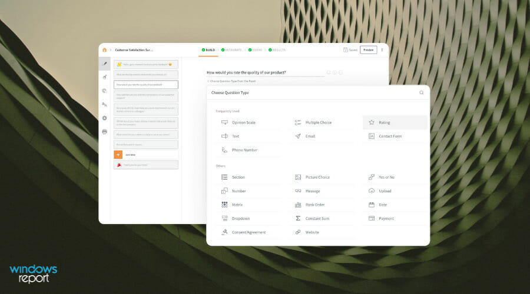Screen dimensions: 530x294
Task: Open the welcome card with clapping emoji
Action: point(145,64)
